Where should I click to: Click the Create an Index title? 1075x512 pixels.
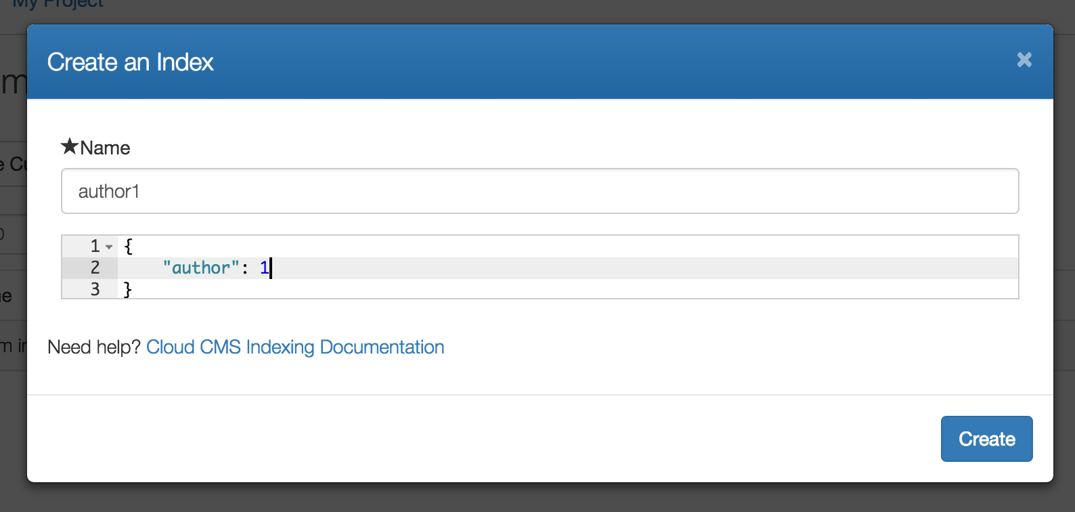(131, 62)
